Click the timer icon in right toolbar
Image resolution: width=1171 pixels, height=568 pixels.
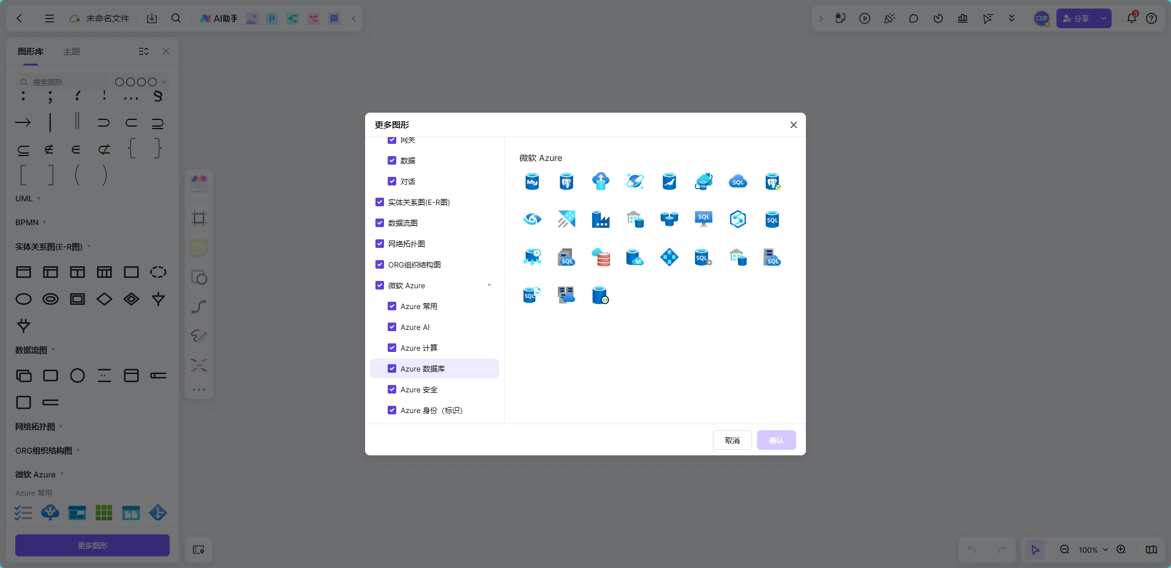pos(938,18)
